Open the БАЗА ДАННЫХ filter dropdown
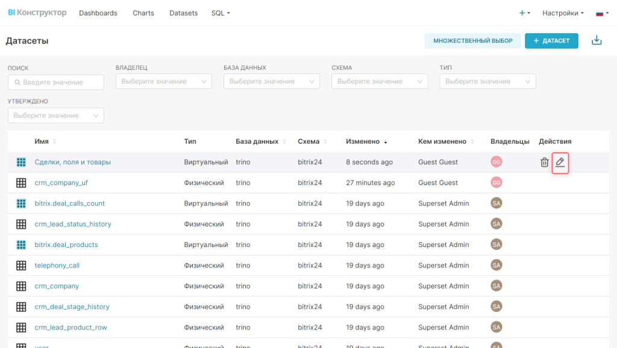This screenshot has width=617, height=348. (x=272, y=81)
